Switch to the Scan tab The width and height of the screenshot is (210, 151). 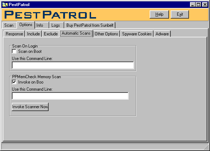click(x=9, y=25)
